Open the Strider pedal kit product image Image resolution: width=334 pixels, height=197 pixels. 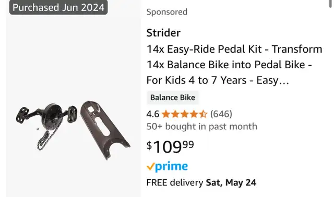[x=74, y=98]
